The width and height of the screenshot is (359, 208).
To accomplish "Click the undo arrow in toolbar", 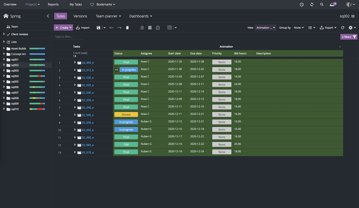I will (x=111, y=27).
